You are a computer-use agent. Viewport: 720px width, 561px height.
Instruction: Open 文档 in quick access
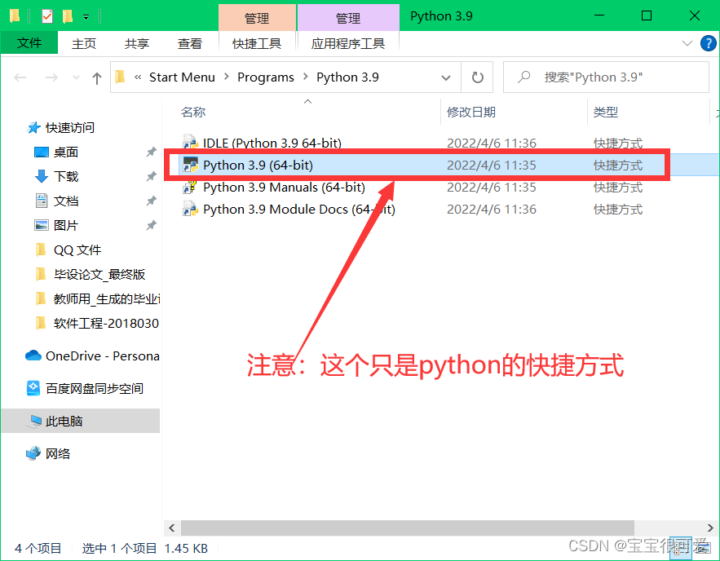pos(66,201)
